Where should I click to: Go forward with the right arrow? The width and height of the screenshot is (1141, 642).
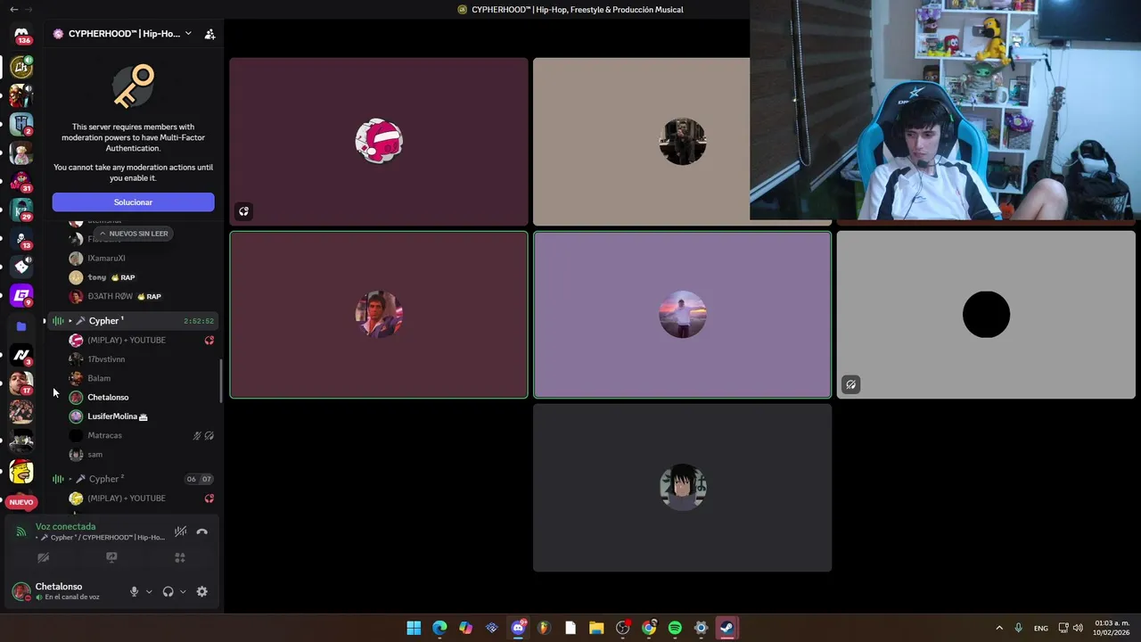[x=29, y=9]
